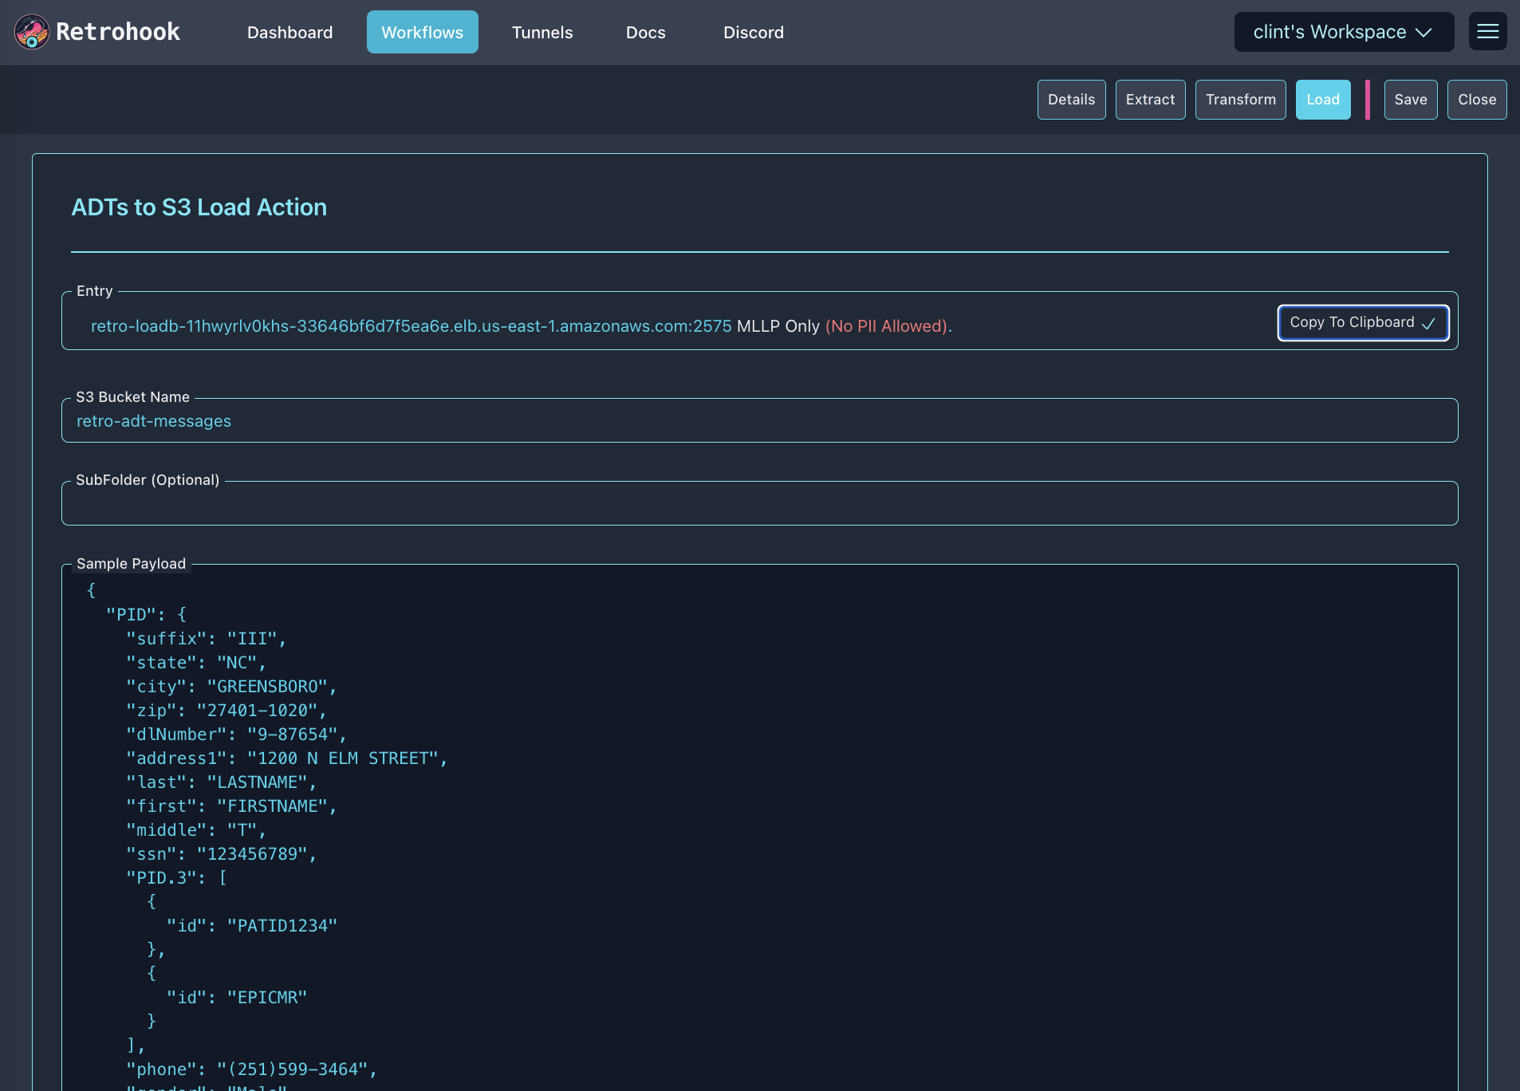Click the "zip": "27401-1020" line
This screenshot has height=1091, width=1520.
coord(226,711)
